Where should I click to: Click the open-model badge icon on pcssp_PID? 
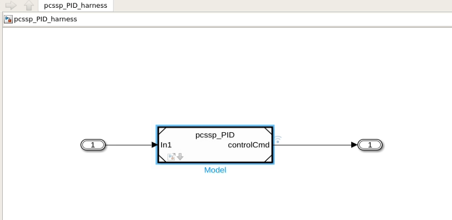[171, 157]
